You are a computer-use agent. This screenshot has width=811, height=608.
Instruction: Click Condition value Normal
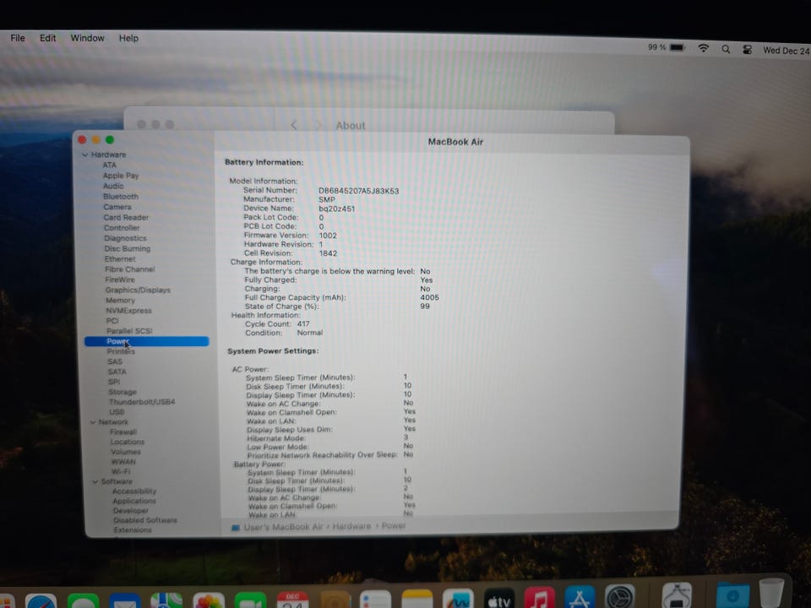point(310,333)
